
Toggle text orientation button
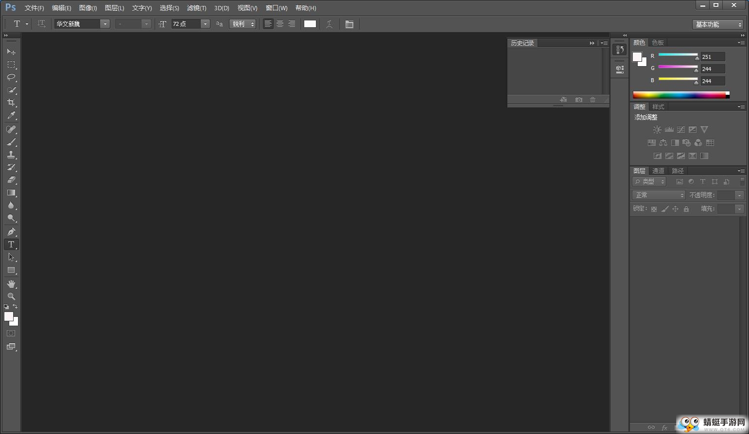(x=42, y=24)
